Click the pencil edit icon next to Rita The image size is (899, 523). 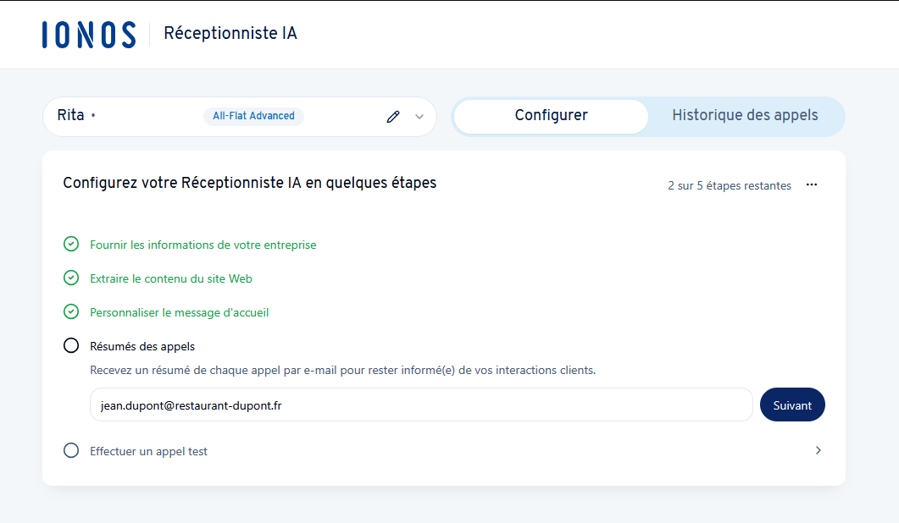392,117
